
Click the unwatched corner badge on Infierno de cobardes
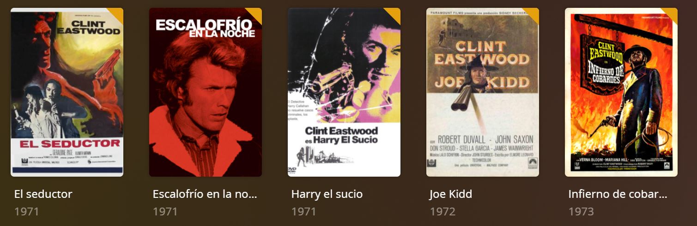(x=672, y=13)
